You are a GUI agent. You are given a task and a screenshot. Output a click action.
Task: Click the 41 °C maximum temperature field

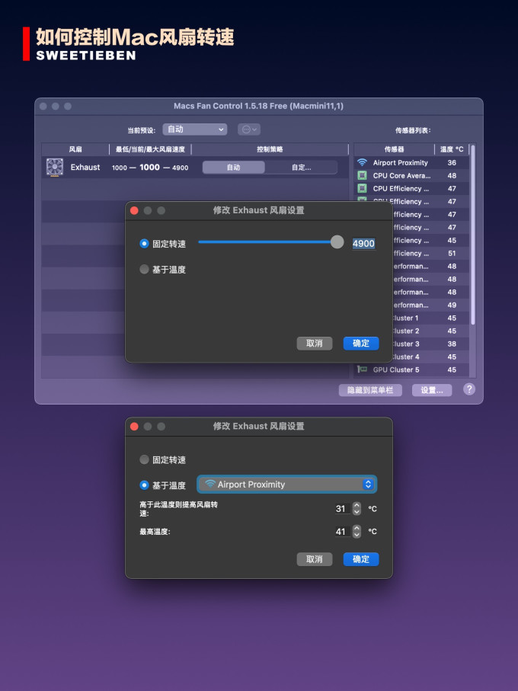tap(341, 532)
